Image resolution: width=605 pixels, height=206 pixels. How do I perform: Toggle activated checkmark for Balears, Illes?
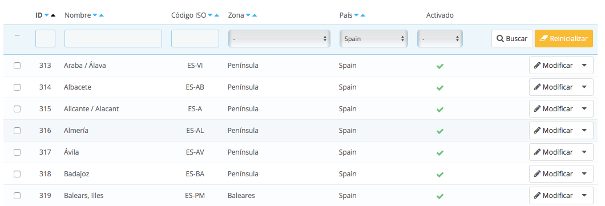point(440,196)
